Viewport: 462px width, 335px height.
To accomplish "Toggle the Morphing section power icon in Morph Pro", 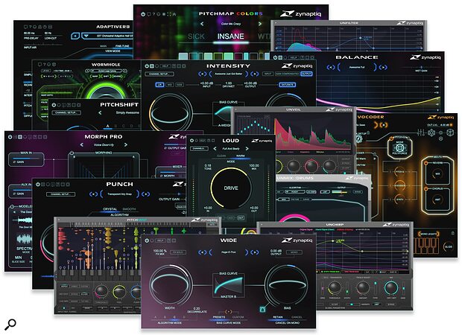I will (x=72, y=153).
